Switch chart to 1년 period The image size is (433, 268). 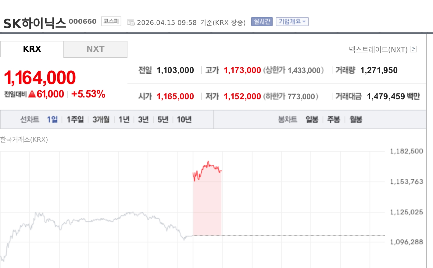[x=123, y=119]
